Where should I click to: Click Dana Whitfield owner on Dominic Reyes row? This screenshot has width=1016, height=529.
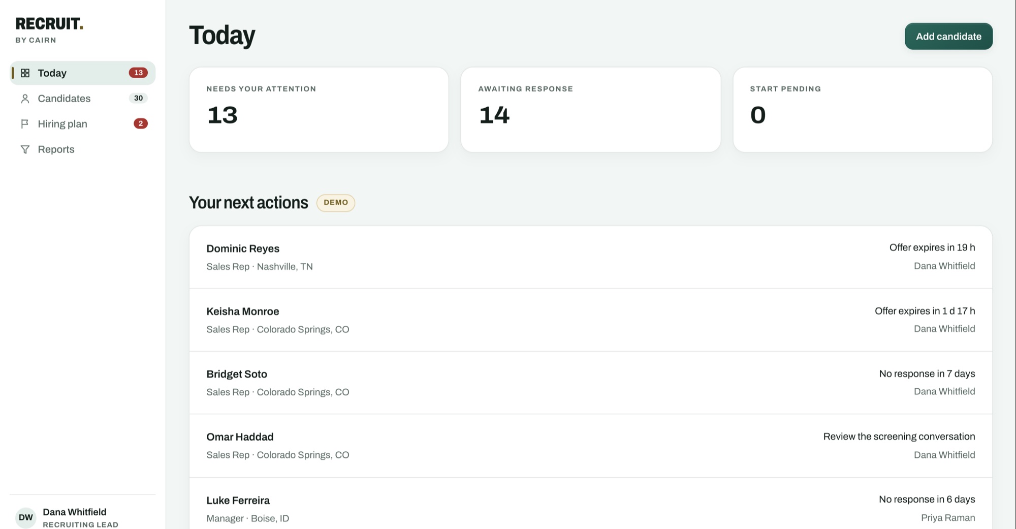(x=944, y=266)
